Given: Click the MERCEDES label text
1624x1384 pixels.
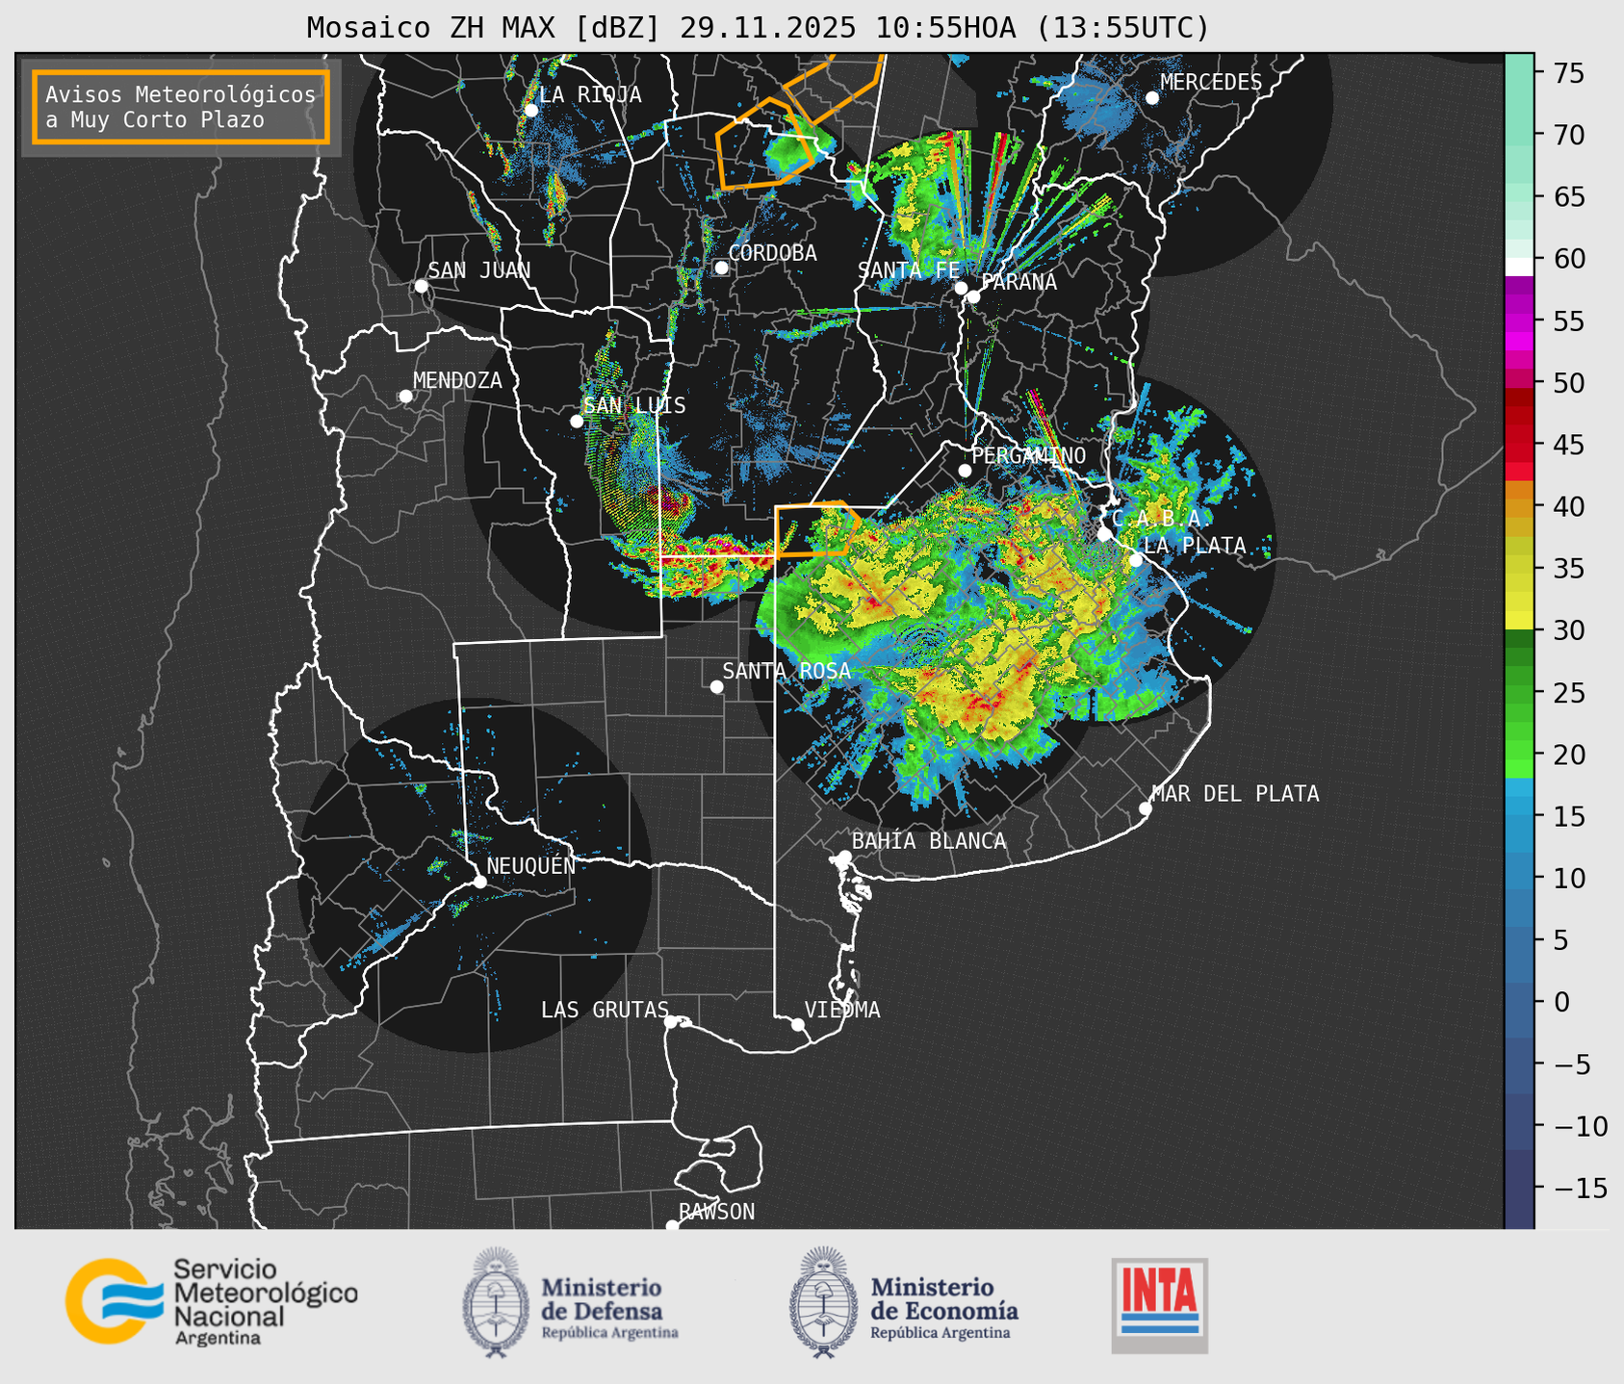Looking at the screenshot, I should tap(1211, 83).
